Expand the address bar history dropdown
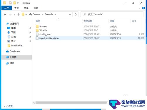Viewport: 147px width, 110px height. pyautogui.click(x=70, y=14)
